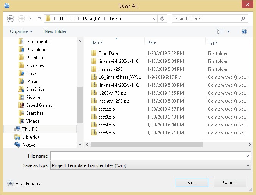Refresh the Temp folder listing
This screenshot has height=195, width=256.
163,19
